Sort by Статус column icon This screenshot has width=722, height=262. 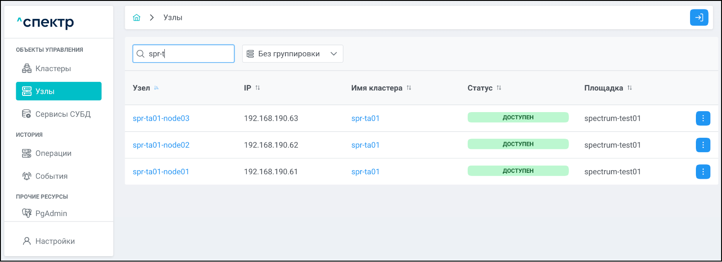pyautogui.click(x=499, y=88)
